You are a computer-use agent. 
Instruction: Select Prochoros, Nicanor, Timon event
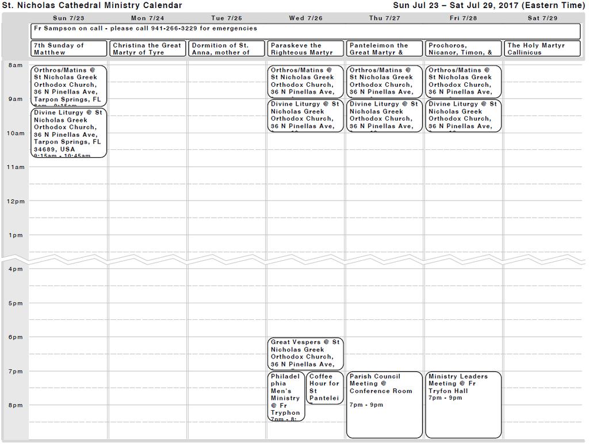click(x=463, y=49)
